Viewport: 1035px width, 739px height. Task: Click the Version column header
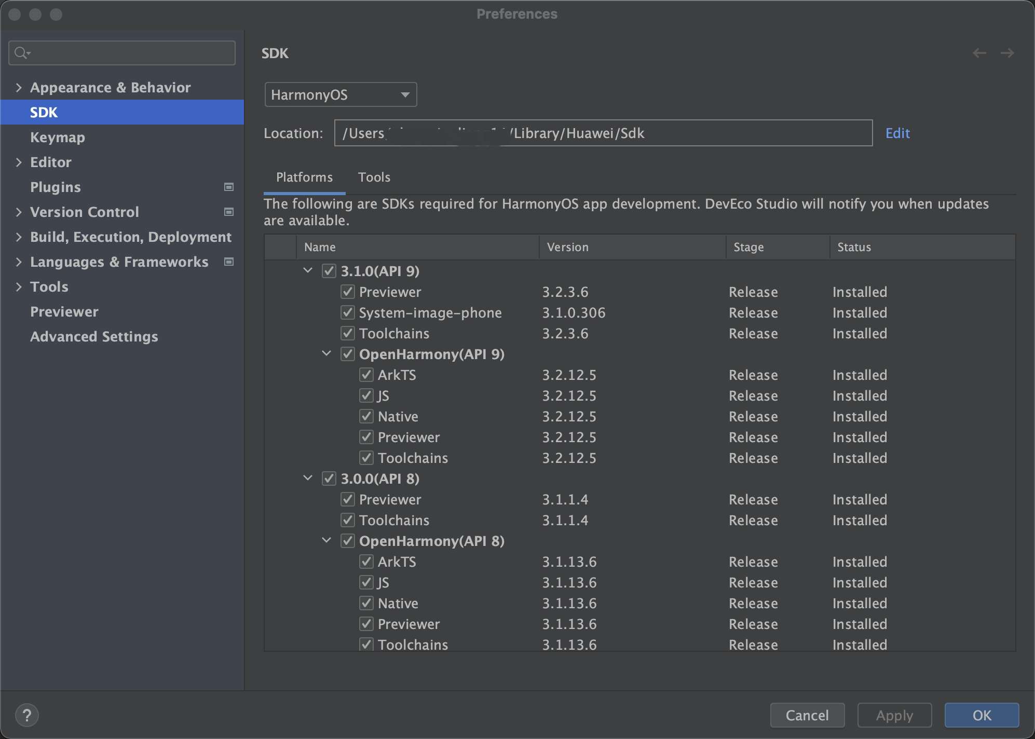coord(632,247)
